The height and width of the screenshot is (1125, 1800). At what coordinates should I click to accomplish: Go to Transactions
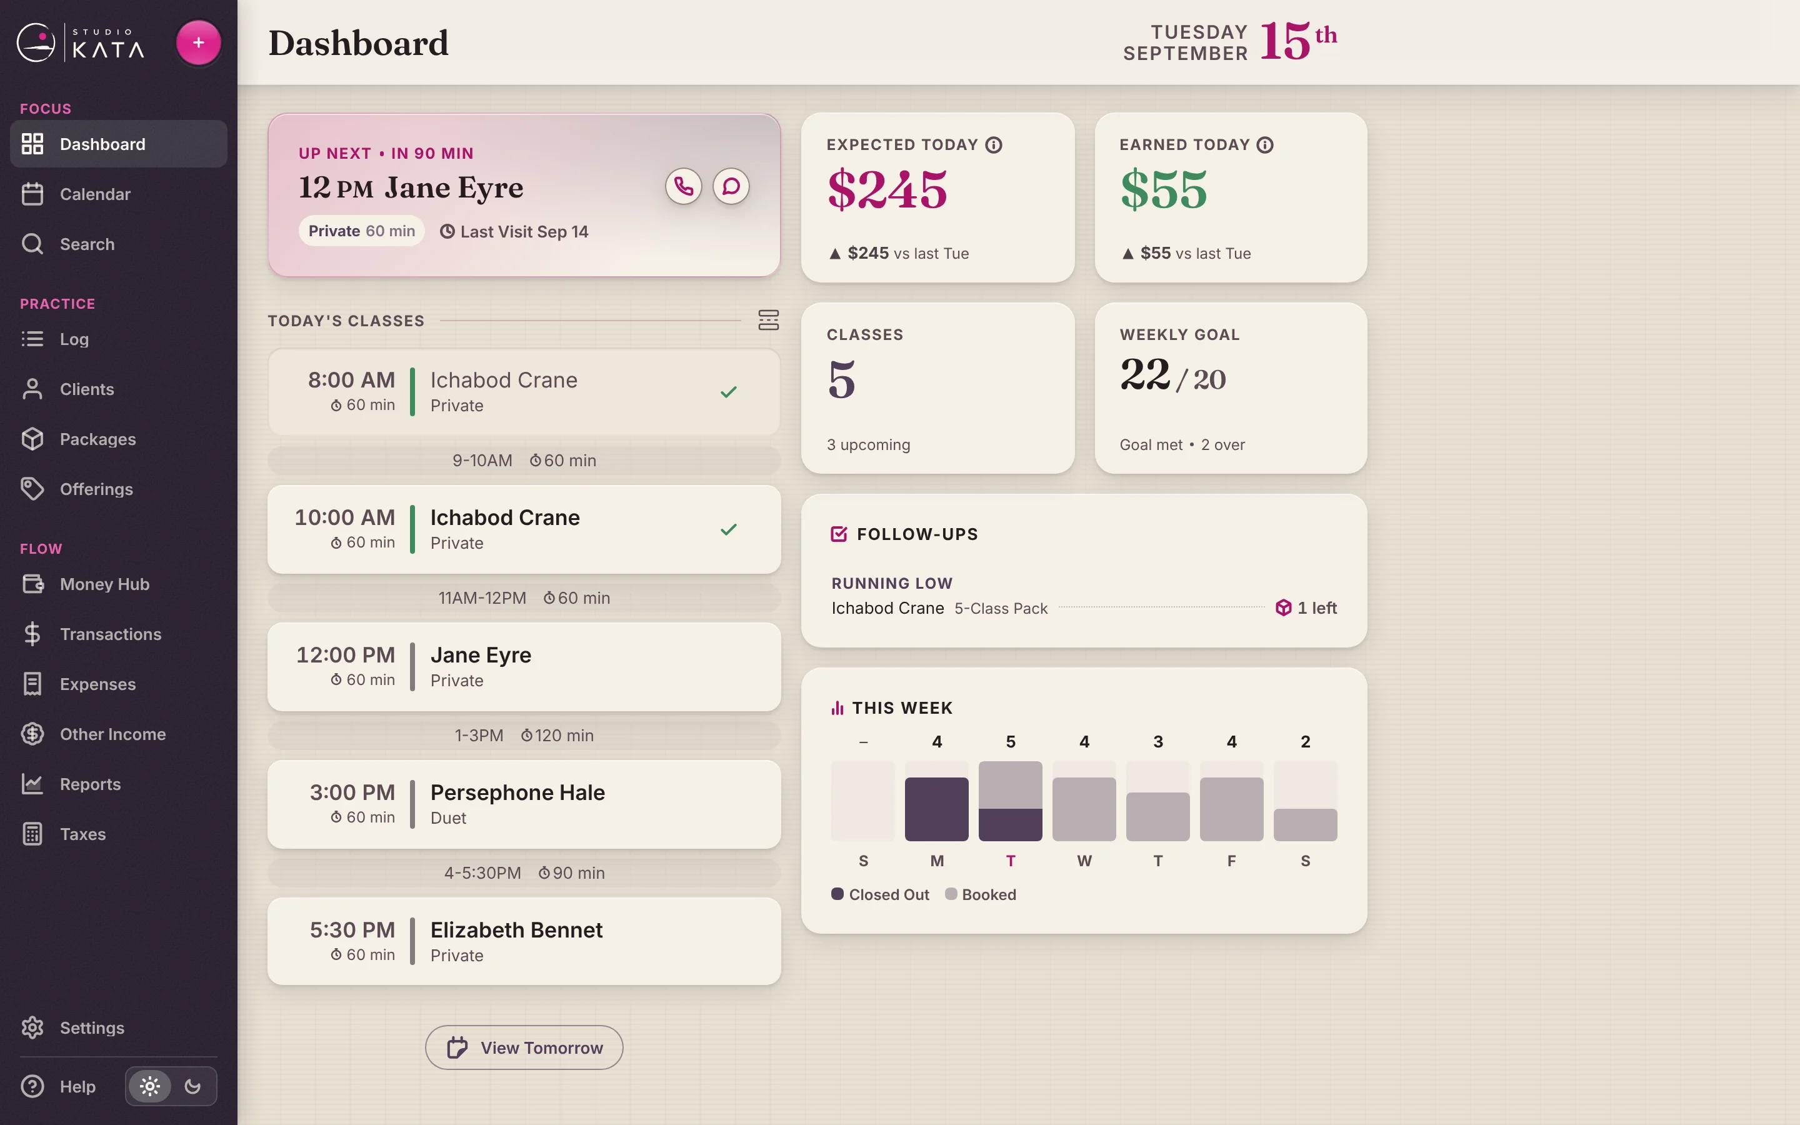point(118,634)
